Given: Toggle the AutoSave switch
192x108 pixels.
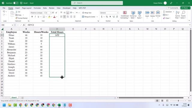Looking at the screenshot, I should (16, 3).
